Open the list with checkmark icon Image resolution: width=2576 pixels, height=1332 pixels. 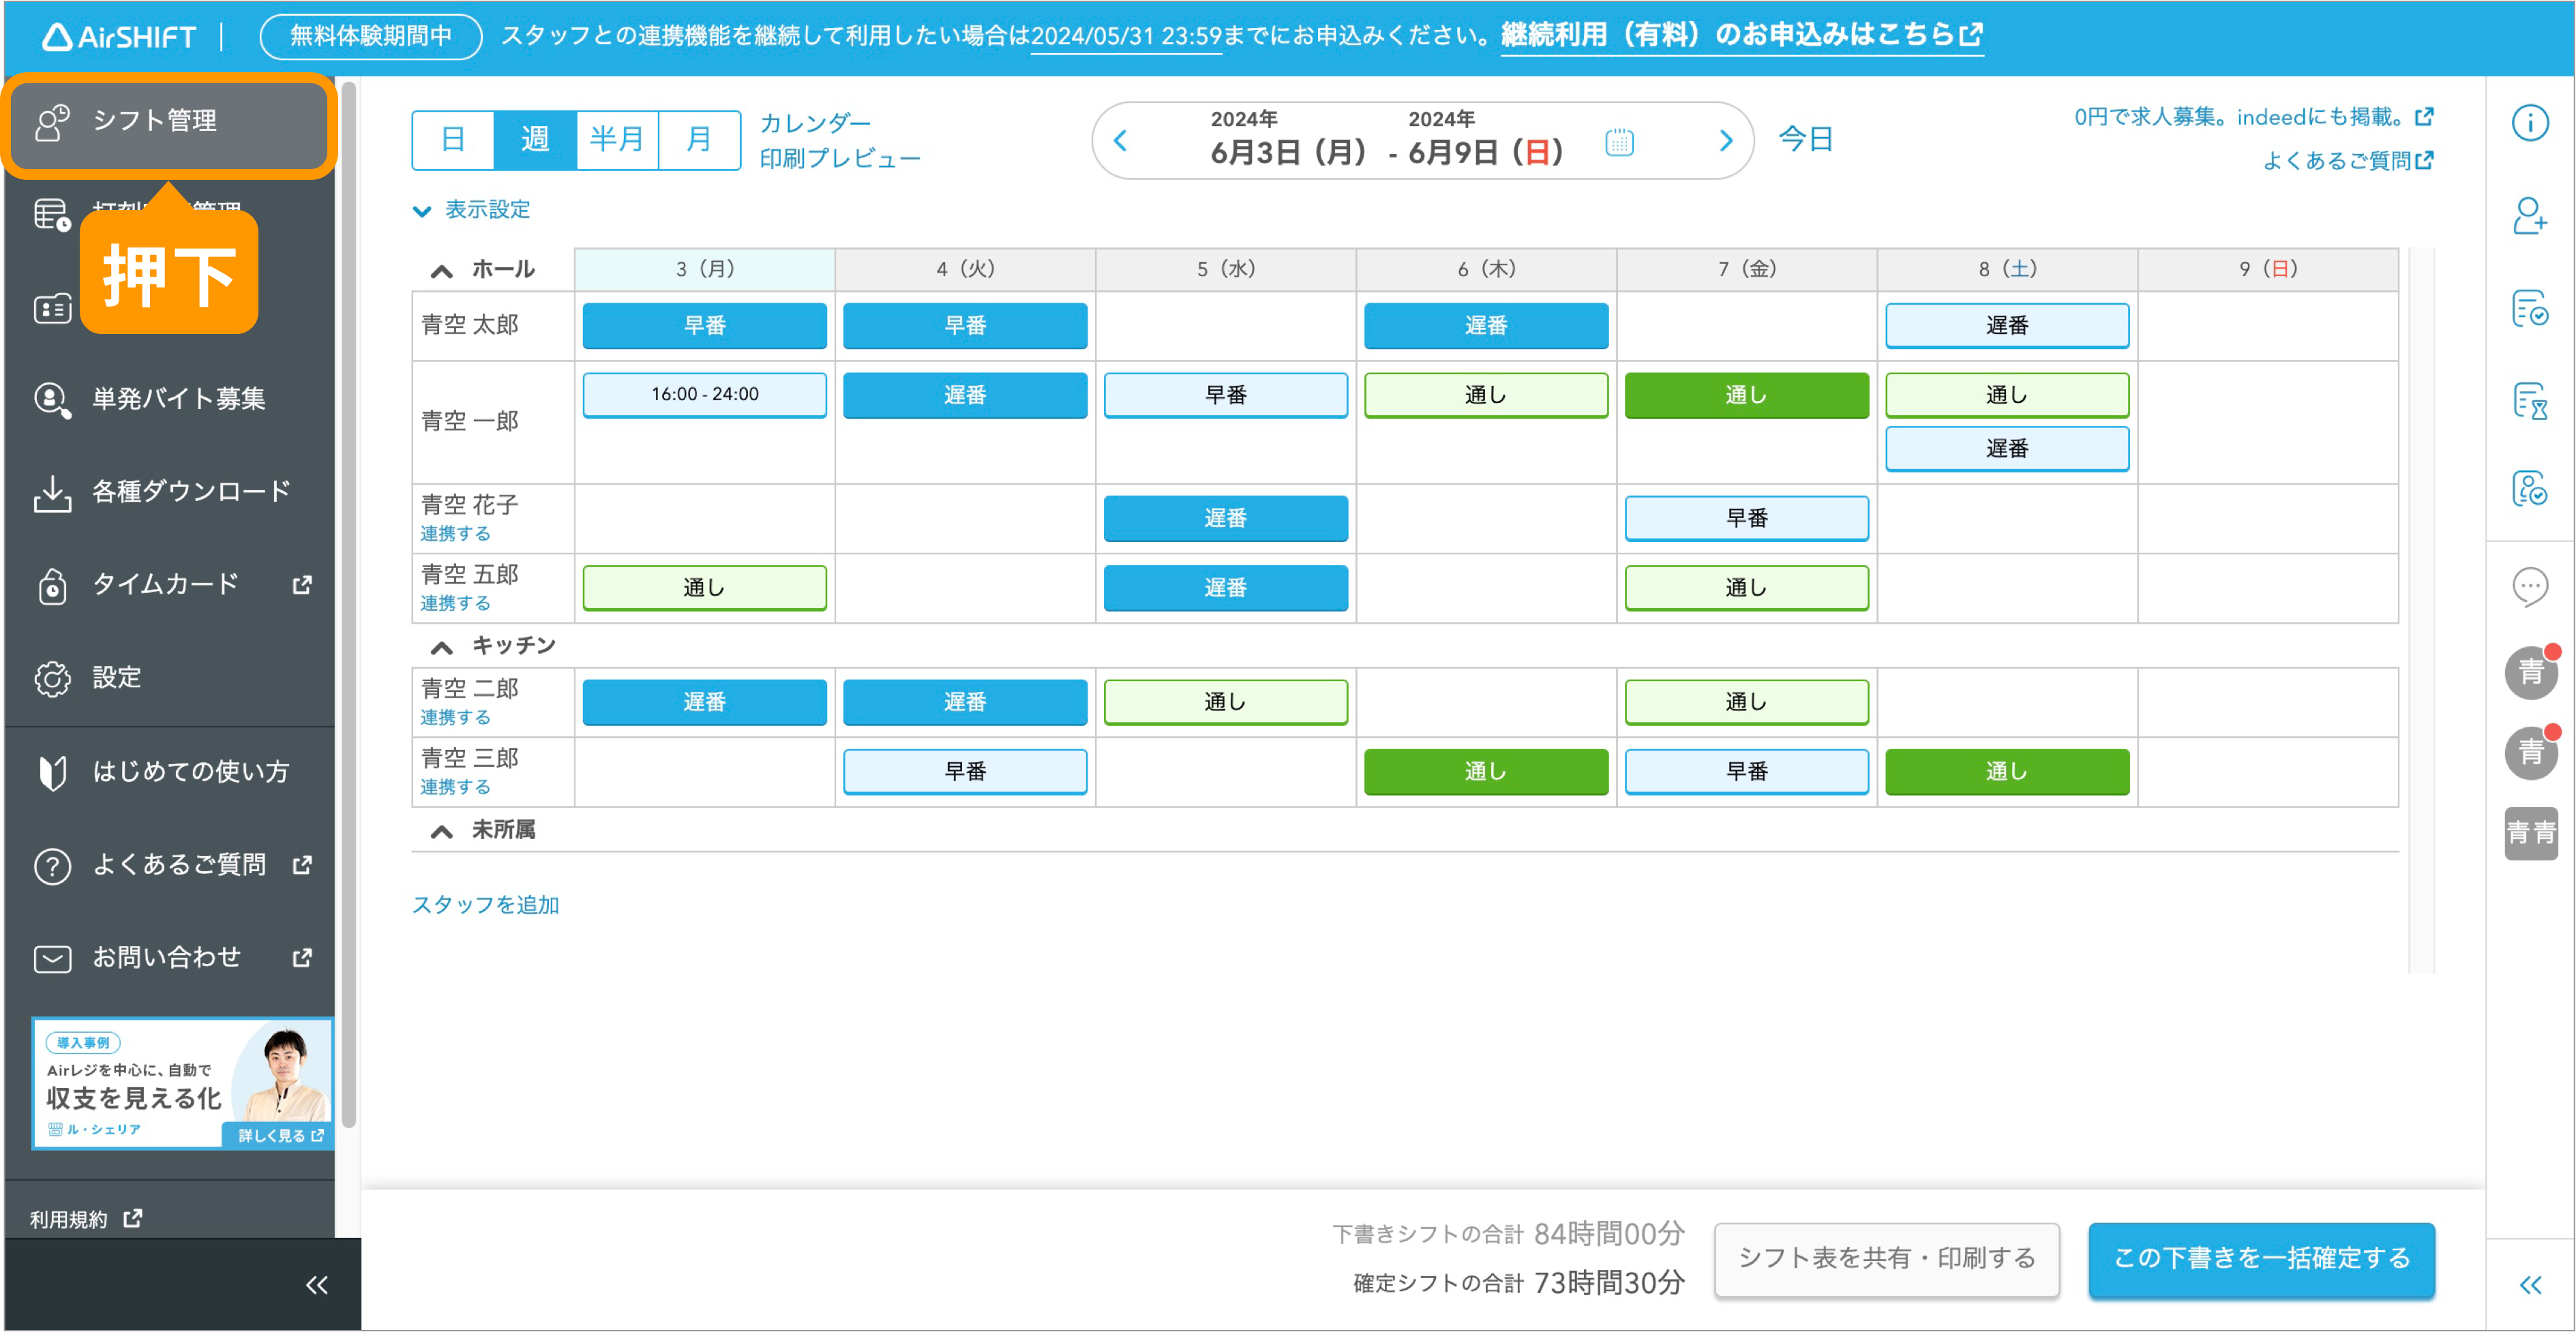point(2530,308)
